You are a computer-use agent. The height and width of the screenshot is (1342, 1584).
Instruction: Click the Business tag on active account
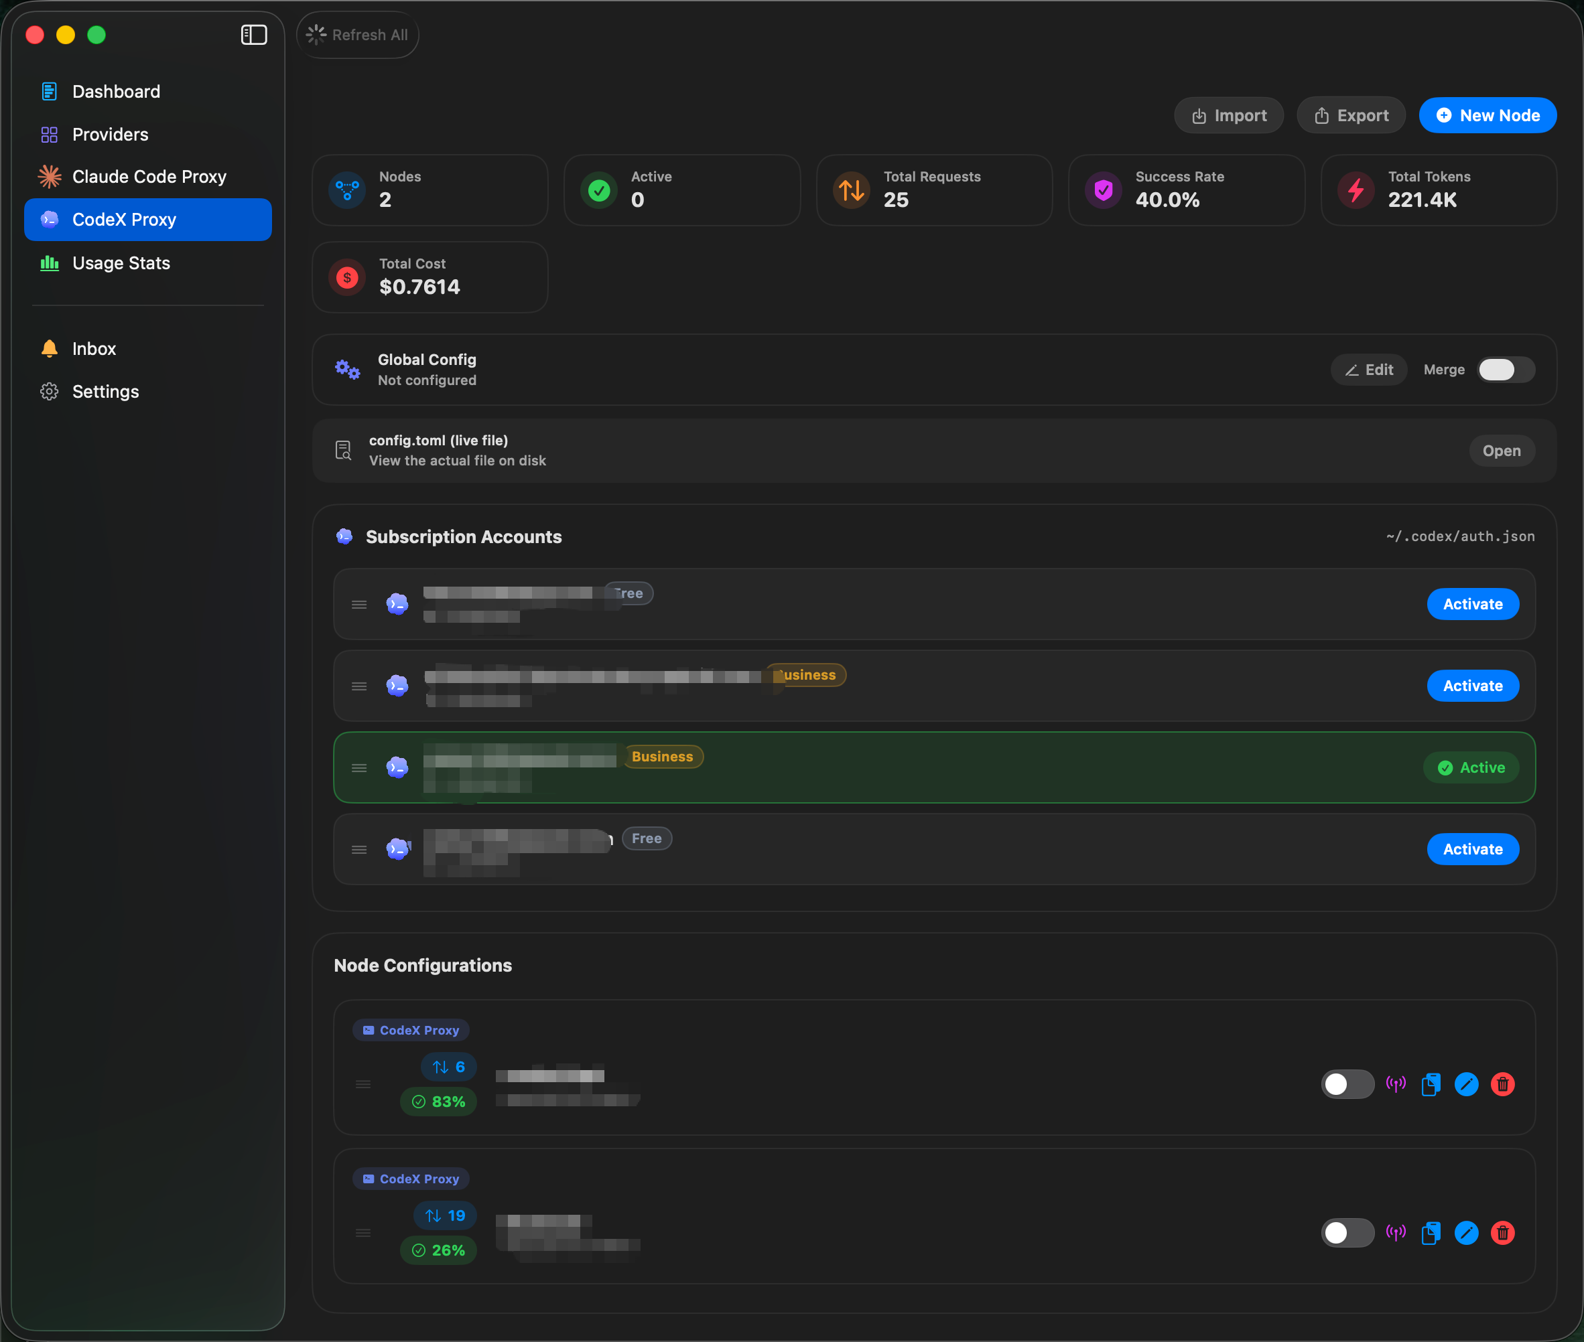pos(662,757)
